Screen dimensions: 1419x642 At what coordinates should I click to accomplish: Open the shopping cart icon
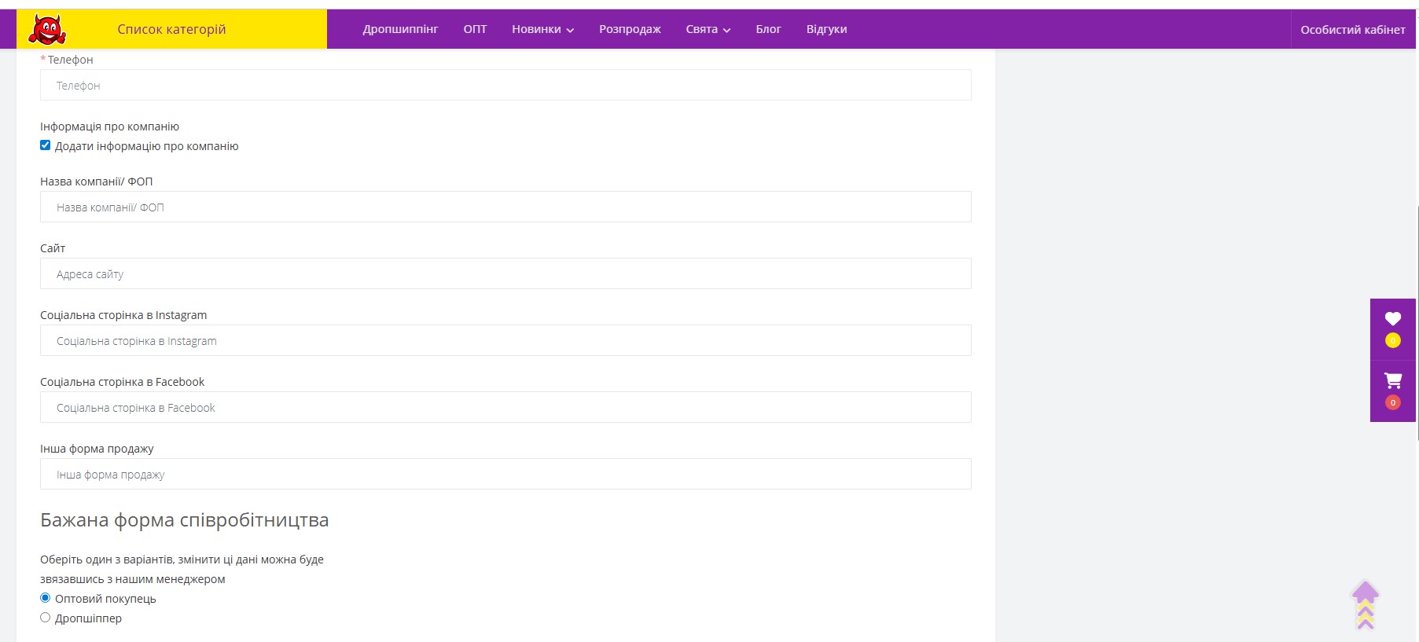coord(1392,381)
